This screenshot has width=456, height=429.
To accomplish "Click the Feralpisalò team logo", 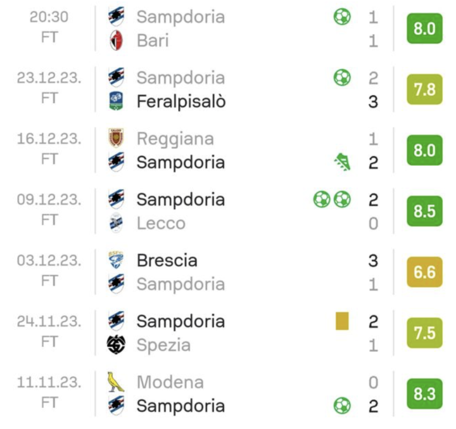I will click(116, 101).
